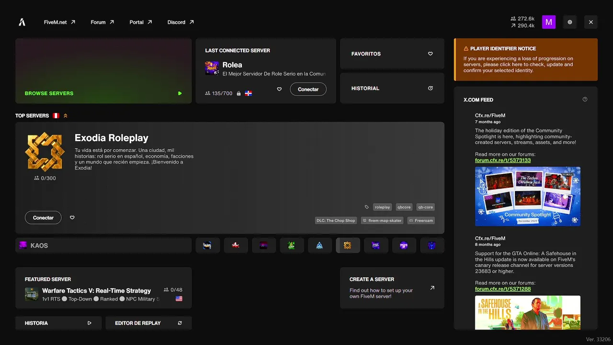This screenshot has height=345, width=613.
Task: Click the fivem-map-skater tag
Action: (x=382, y=220)
